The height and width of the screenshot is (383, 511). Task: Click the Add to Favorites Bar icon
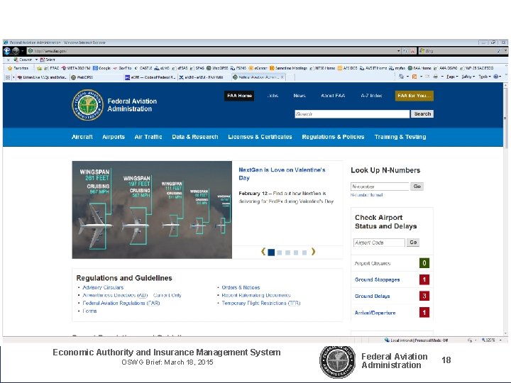point(40,68)
